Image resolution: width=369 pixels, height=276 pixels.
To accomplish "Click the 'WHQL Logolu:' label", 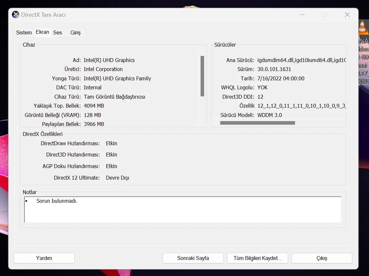I will [238, 87].
